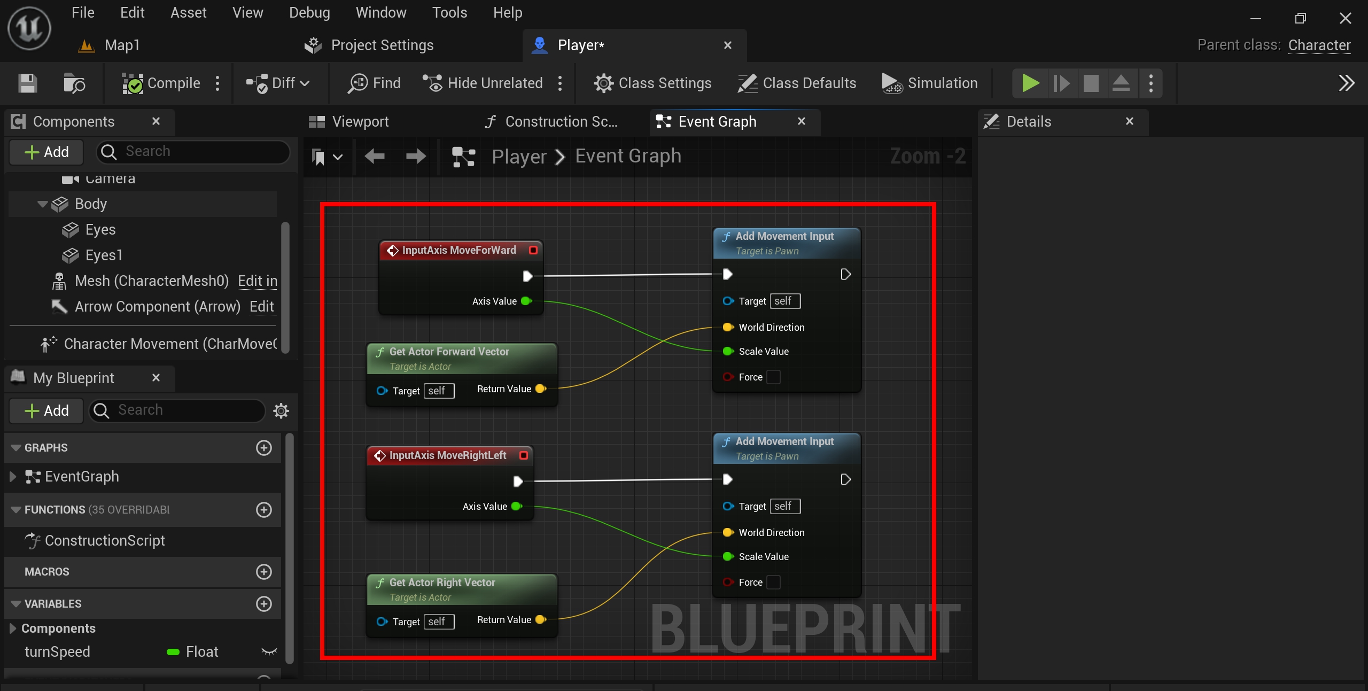Click the Find tool

pyautogui.click(x=374, y=83)
